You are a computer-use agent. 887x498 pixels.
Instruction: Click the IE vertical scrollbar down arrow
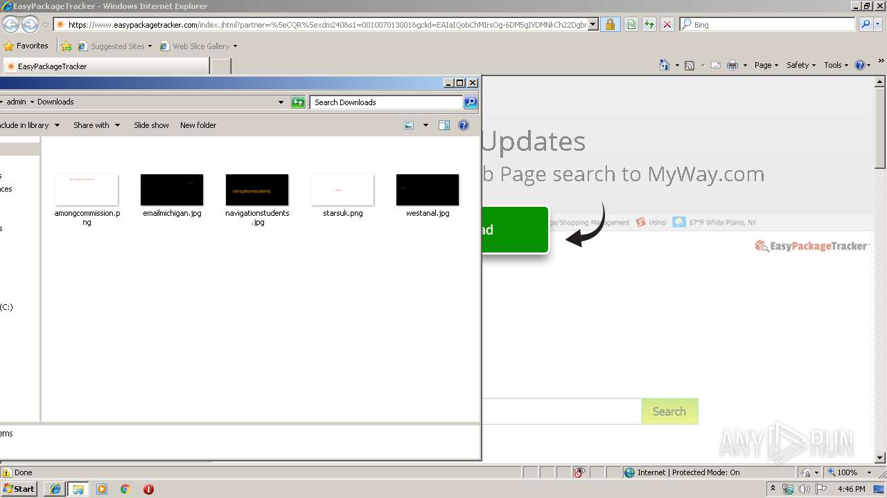(880, 457)
